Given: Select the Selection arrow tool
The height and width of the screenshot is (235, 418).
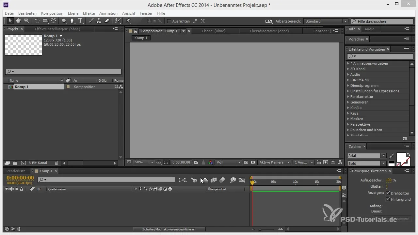Looking at the screenshot, I should pos(10,21).
